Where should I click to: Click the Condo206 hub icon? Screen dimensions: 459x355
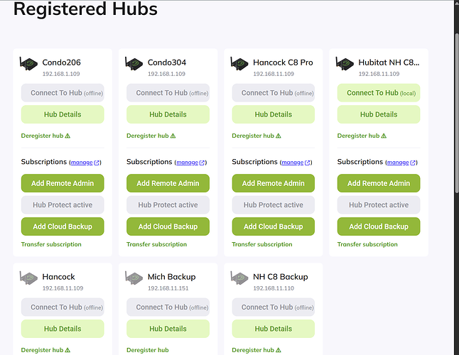point(30,64)
